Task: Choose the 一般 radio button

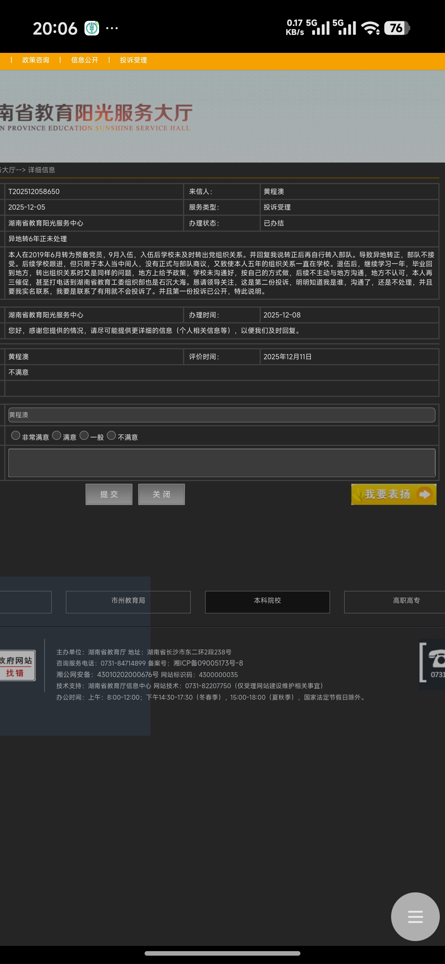Action: [84, 435]
